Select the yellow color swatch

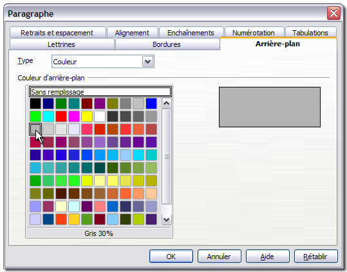pos(87,116)
